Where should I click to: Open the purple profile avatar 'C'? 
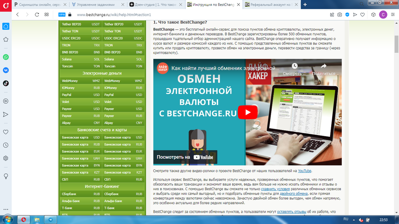pos(383,15)
